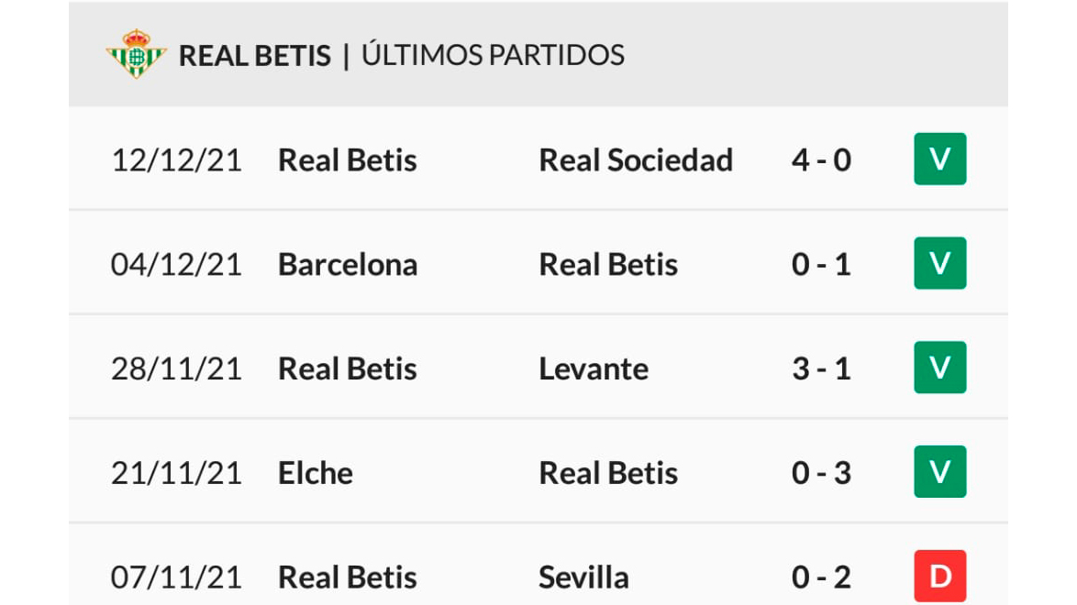Open the Barcelona team link
The width and height of the screenshot is (1077, 605).
click(348, 264)
